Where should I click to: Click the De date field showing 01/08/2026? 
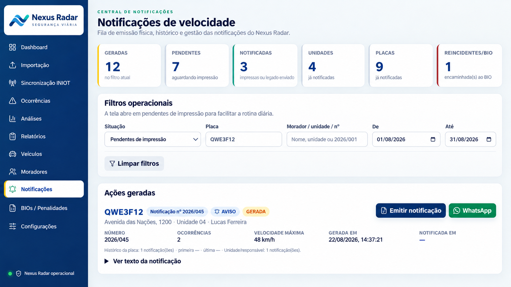coord(406,139)
